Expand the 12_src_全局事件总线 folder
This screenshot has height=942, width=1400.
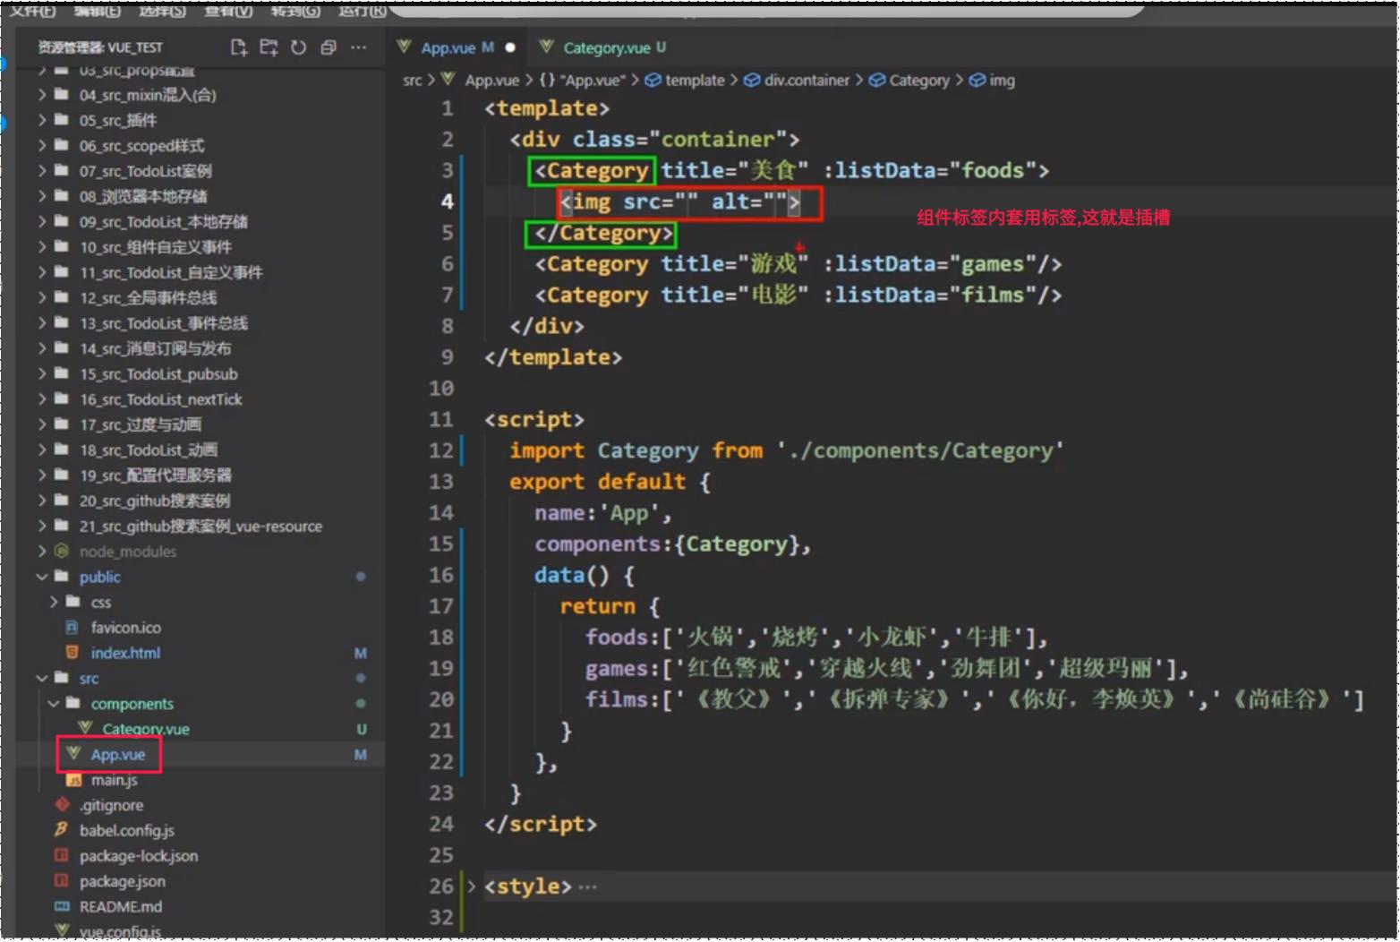pyautogui.click(x=42, y=298)
